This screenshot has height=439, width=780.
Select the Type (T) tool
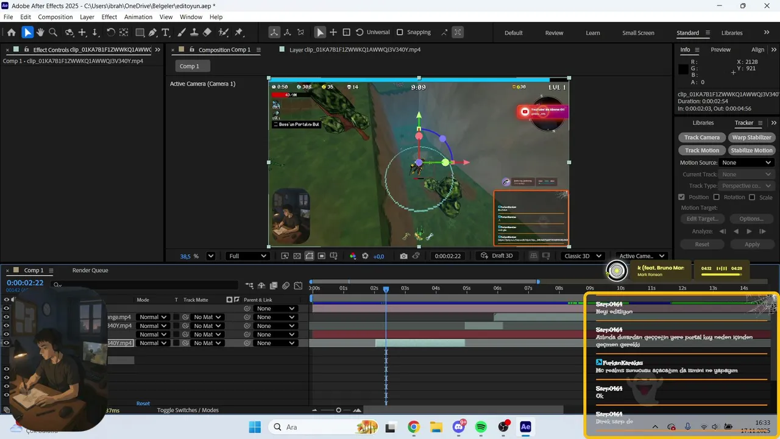[x=165, y=32]
